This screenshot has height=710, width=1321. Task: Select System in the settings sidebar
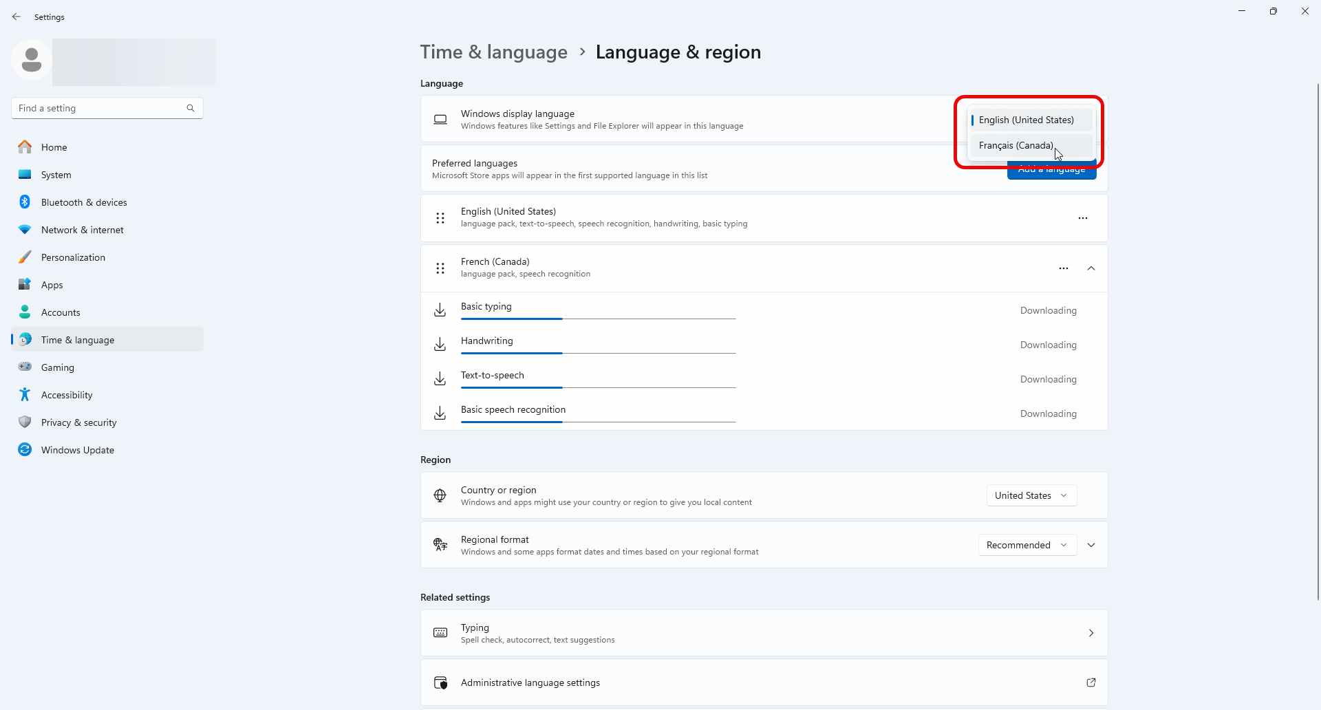pos(56,174)
